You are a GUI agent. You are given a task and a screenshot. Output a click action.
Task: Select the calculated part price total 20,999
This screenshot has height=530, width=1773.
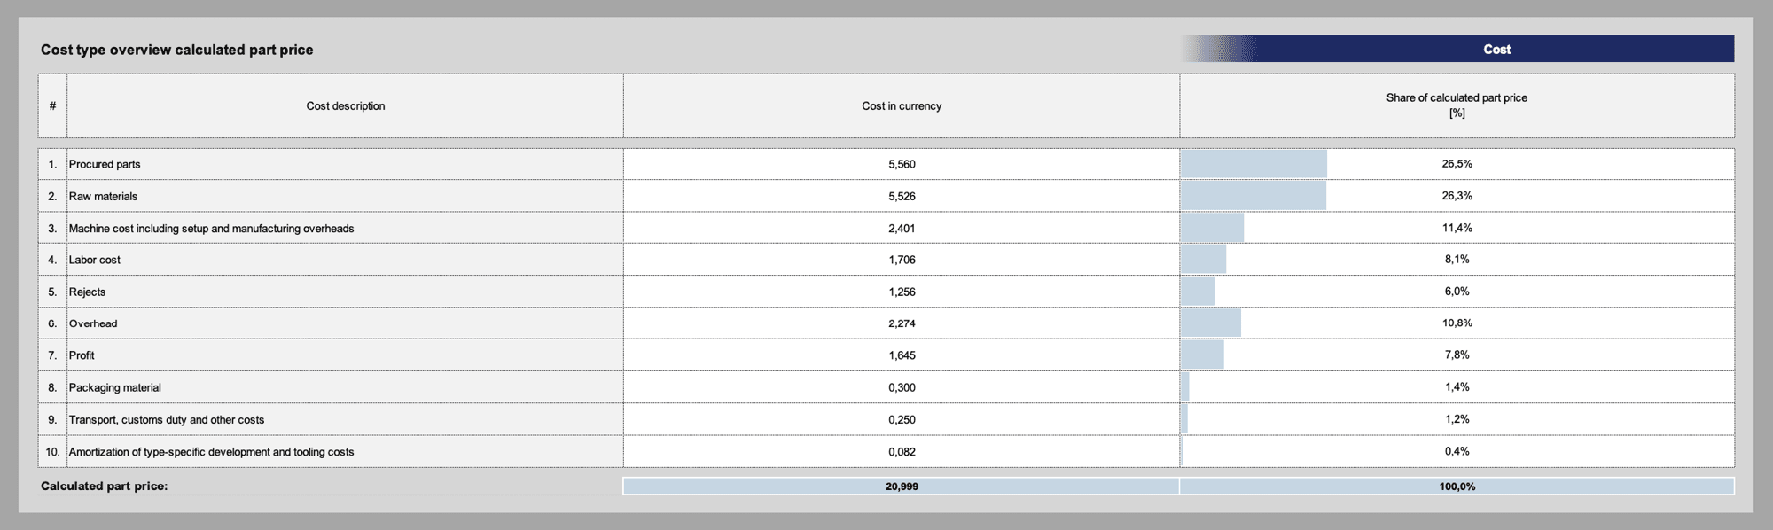point(901,487)
